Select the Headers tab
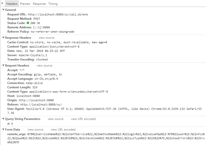 [x=12, y=4]
